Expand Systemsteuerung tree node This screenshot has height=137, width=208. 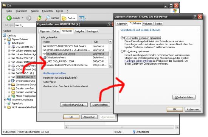(9, 81)
